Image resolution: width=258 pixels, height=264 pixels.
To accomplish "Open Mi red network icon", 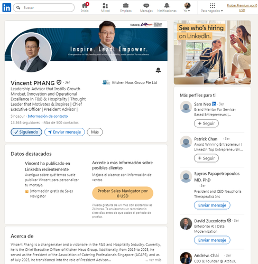I will 105,7.
